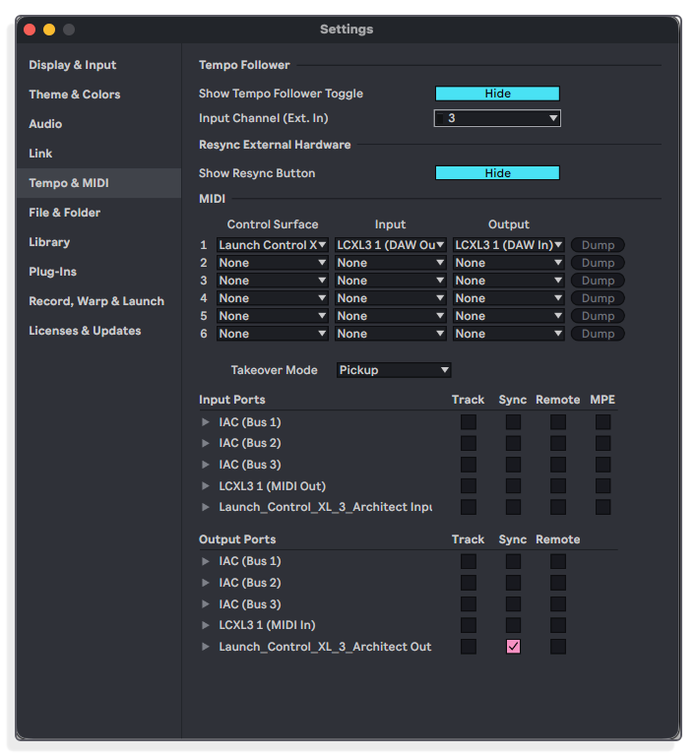Image resolution: width=697 pixels, height=756 pixels.
Task: Expand input port IAC (Bus 1)
Action: tap(206, 422)
